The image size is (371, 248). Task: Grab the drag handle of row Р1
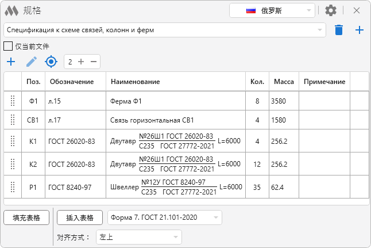(x=13, y=187)
